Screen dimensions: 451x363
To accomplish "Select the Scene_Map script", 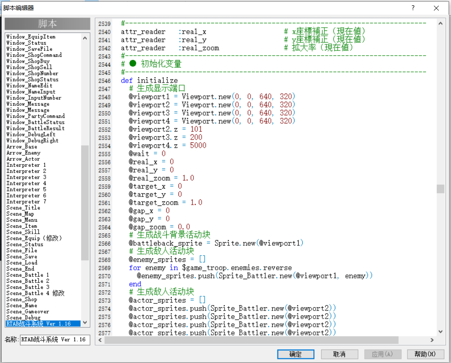I will [20, 214].
